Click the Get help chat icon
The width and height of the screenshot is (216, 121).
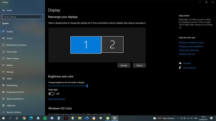pos(180,63)
